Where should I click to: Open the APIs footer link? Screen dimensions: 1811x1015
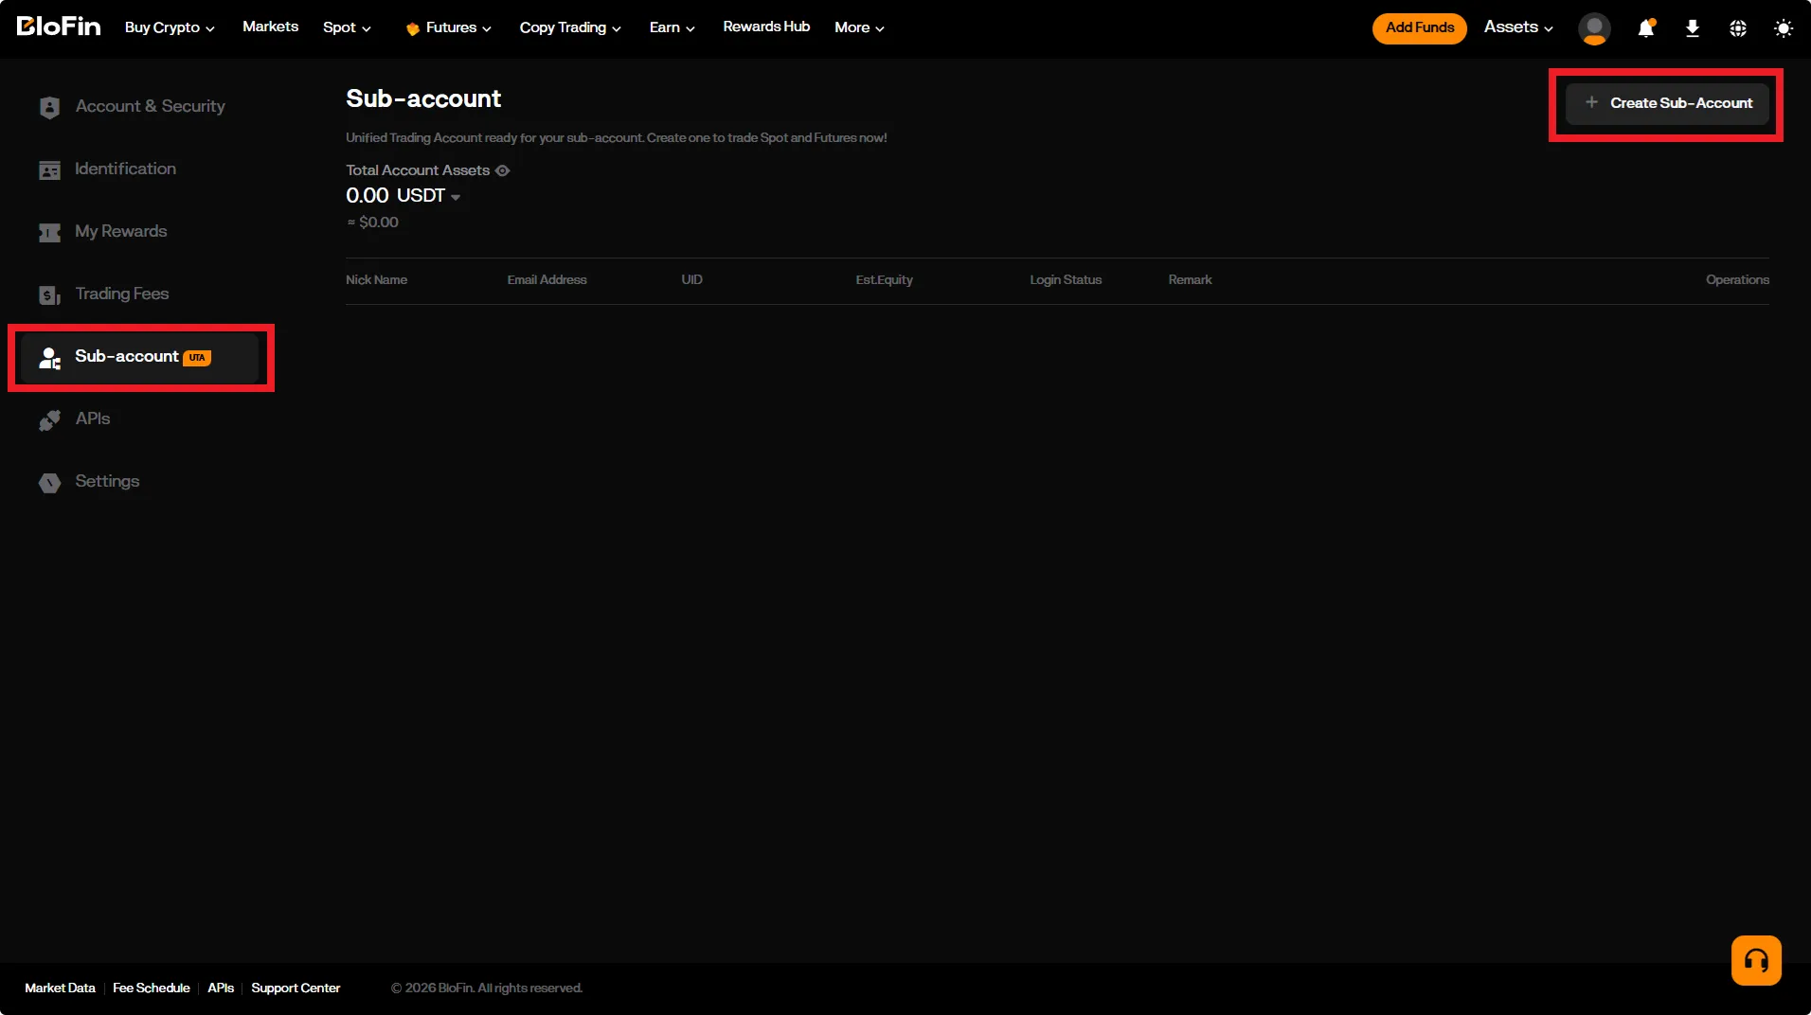tap(221, 988)
